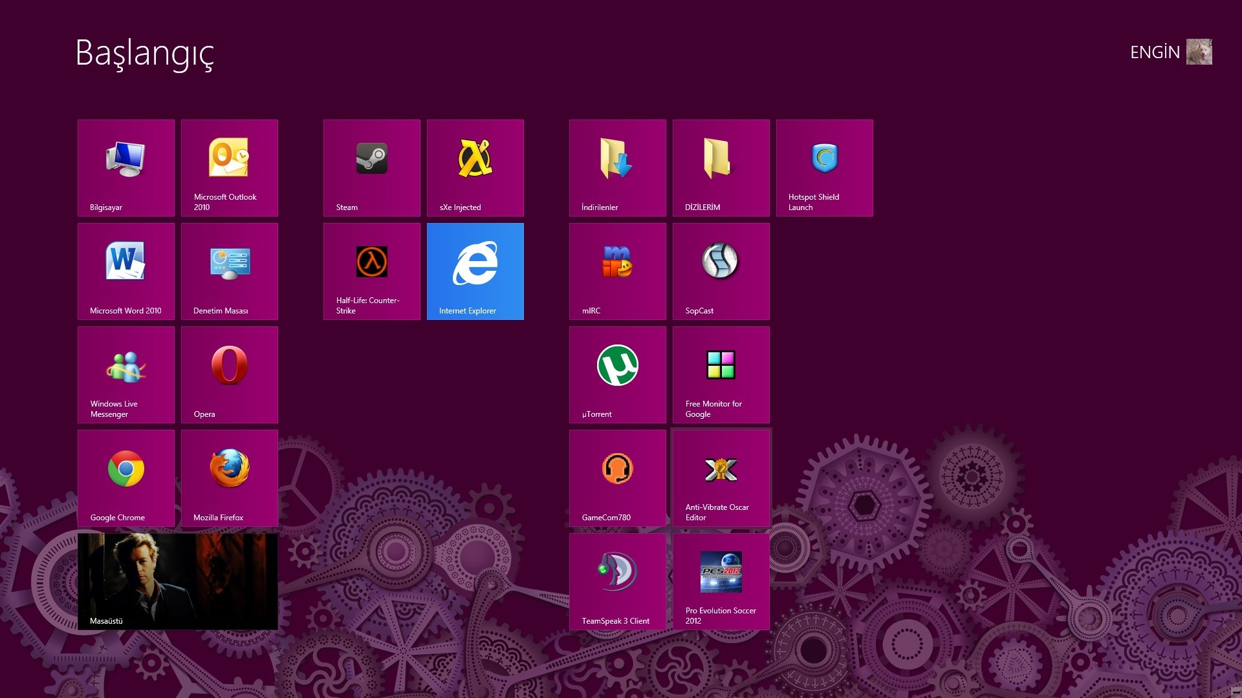The width and height of the screenshot is (1242, 698).
Task: Launch Half-Life: Counter-Strike tile
Action: click(x=372, y=271)
